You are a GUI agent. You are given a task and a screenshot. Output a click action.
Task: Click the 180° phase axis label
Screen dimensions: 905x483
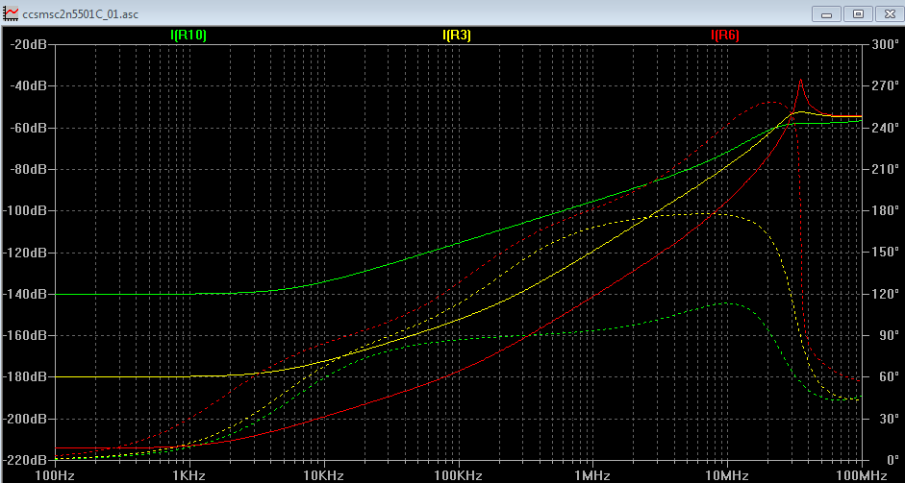(885, 211)
